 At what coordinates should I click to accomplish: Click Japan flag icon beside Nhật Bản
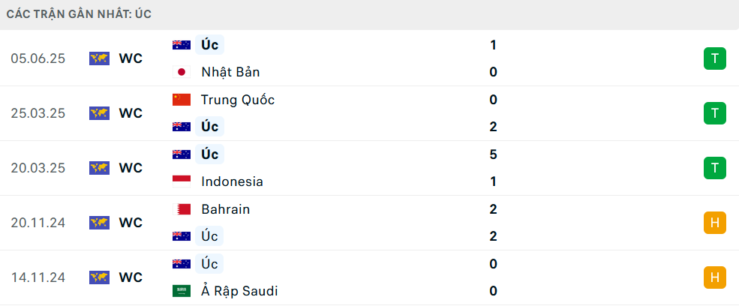(182, 72)
